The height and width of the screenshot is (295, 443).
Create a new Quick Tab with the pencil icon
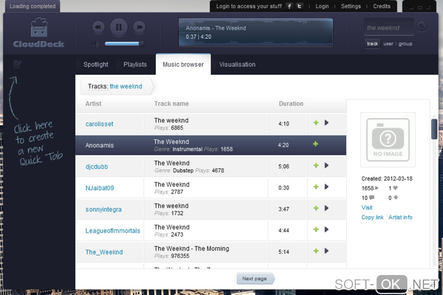[x=17, y=64]
